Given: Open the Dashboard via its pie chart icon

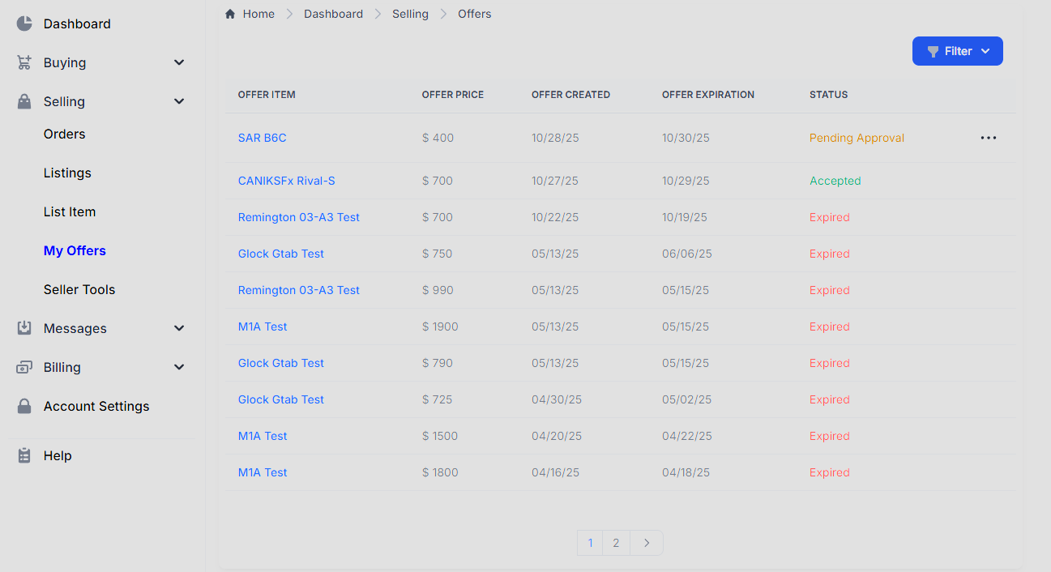Looking at the screenshot, I should [x=24, y=23].
